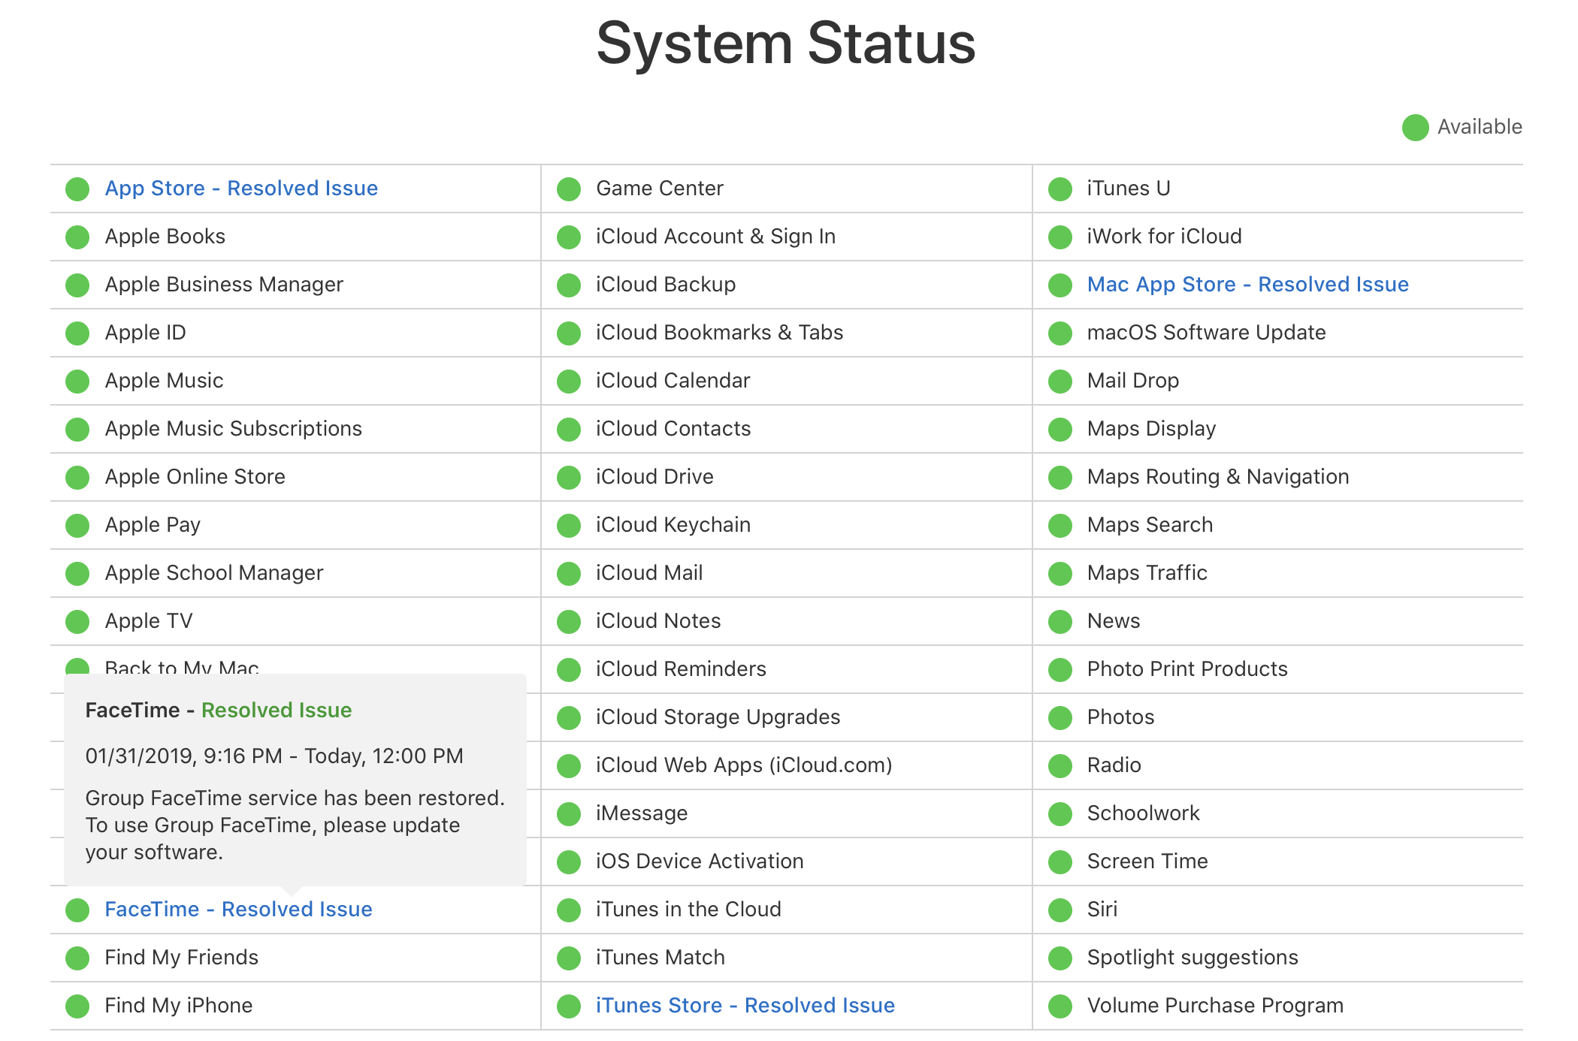Click the status dot next to Apple Pay
This screenshot has height=1041, width=1578.
(77, 526)
